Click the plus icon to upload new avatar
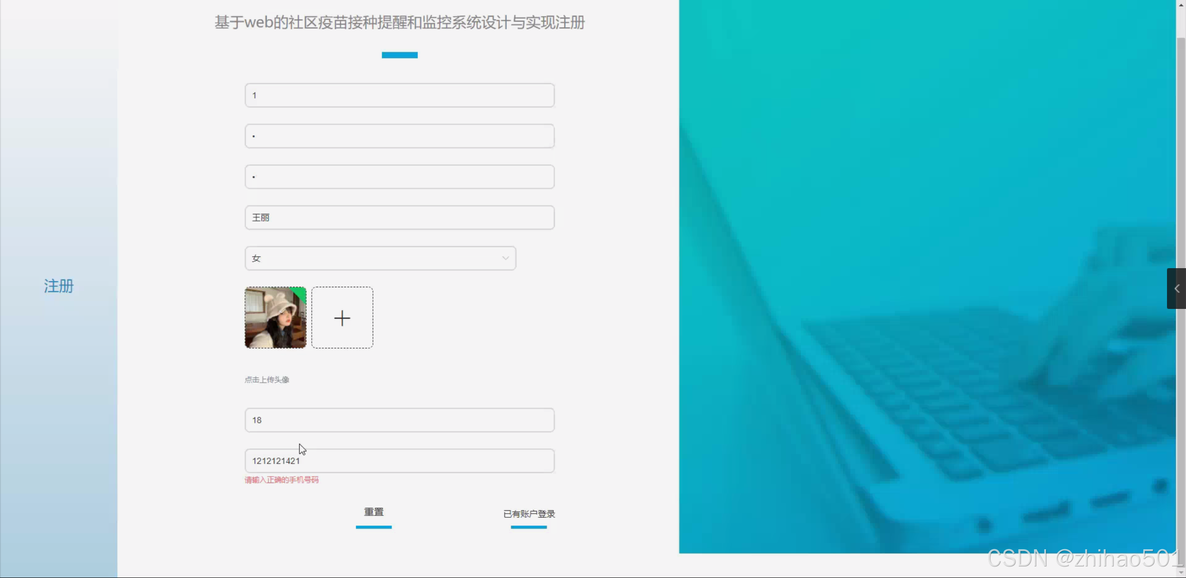 click(x=342, y=318)
